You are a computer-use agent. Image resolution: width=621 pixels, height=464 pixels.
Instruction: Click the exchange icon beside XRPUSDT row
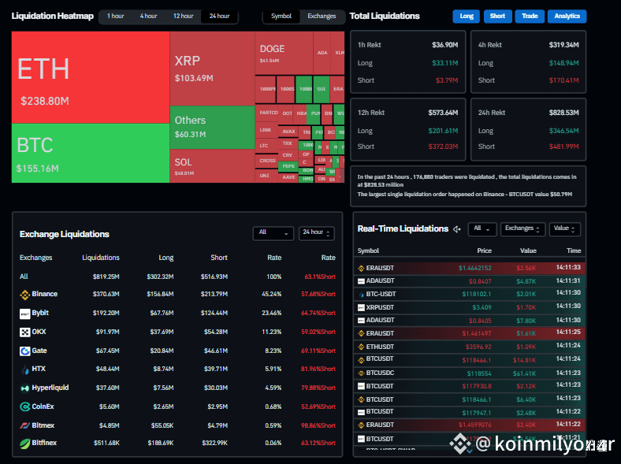361,307
